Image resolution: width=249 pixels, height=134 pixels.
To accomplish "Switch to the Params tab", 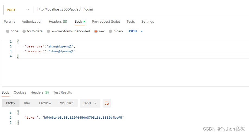I will 9,22.
